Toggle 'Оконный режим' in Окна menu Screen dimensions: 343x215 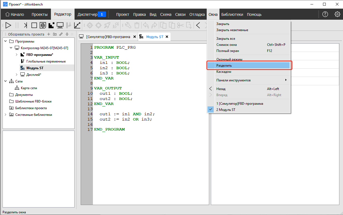(x=229, y=59)
